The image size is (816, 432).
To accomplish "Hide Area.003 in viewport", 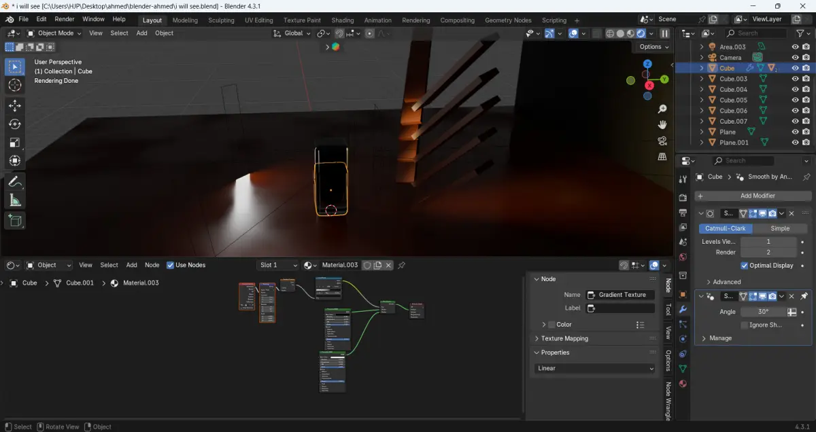I will pos(795,47).
